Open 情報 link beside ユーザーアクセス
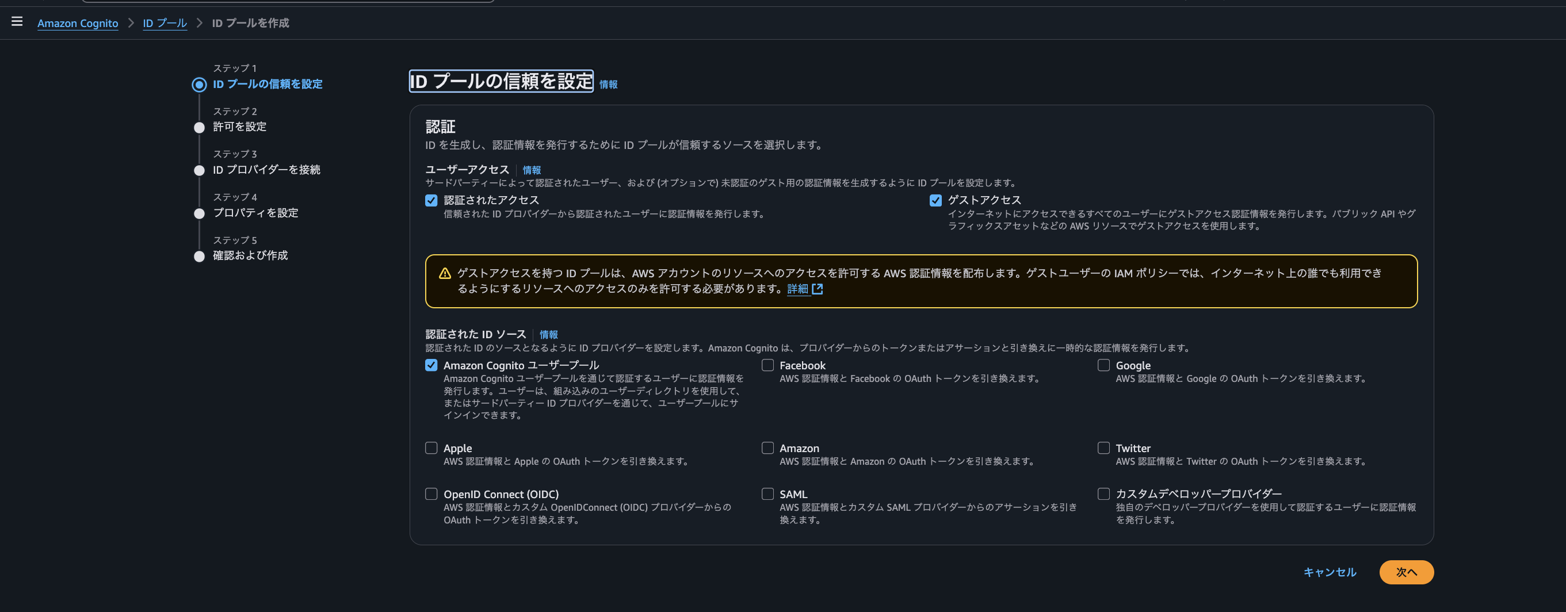 532,170
